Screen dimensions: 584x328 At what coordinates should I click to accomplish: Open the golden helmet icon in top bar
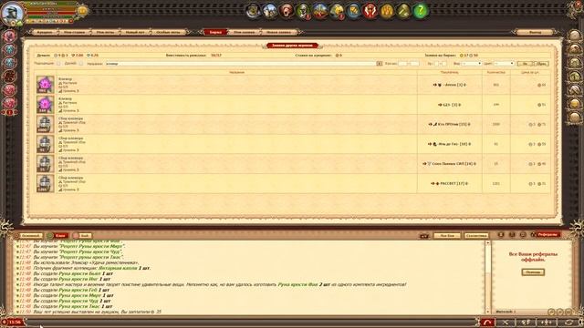337,11
